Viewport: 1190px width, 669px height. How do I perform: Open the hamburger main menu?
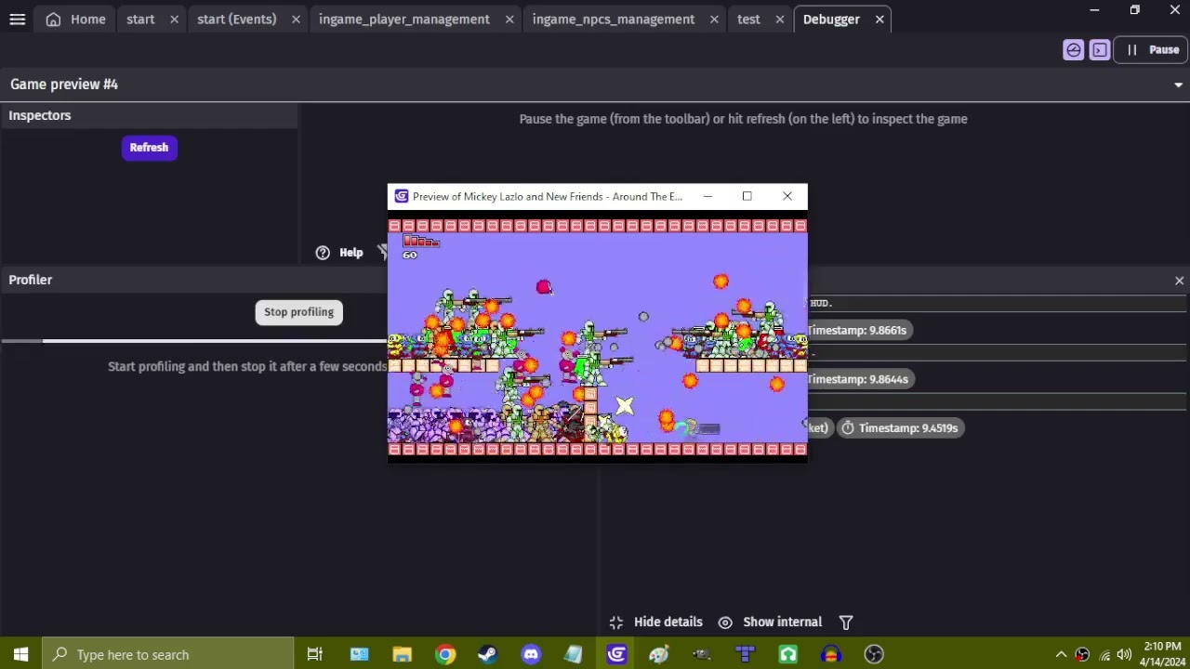pos(18,19)
